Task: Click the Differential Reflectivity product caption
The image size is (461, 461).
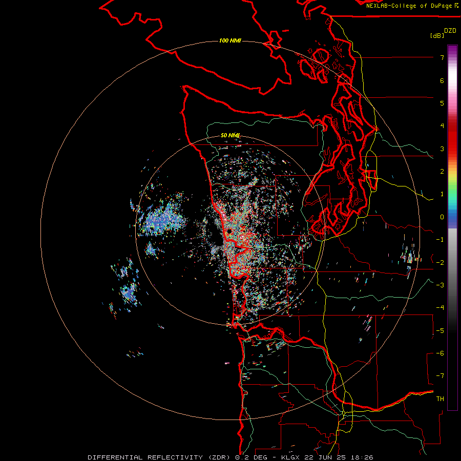Action: pyautogui.click(x=230, y=457)
